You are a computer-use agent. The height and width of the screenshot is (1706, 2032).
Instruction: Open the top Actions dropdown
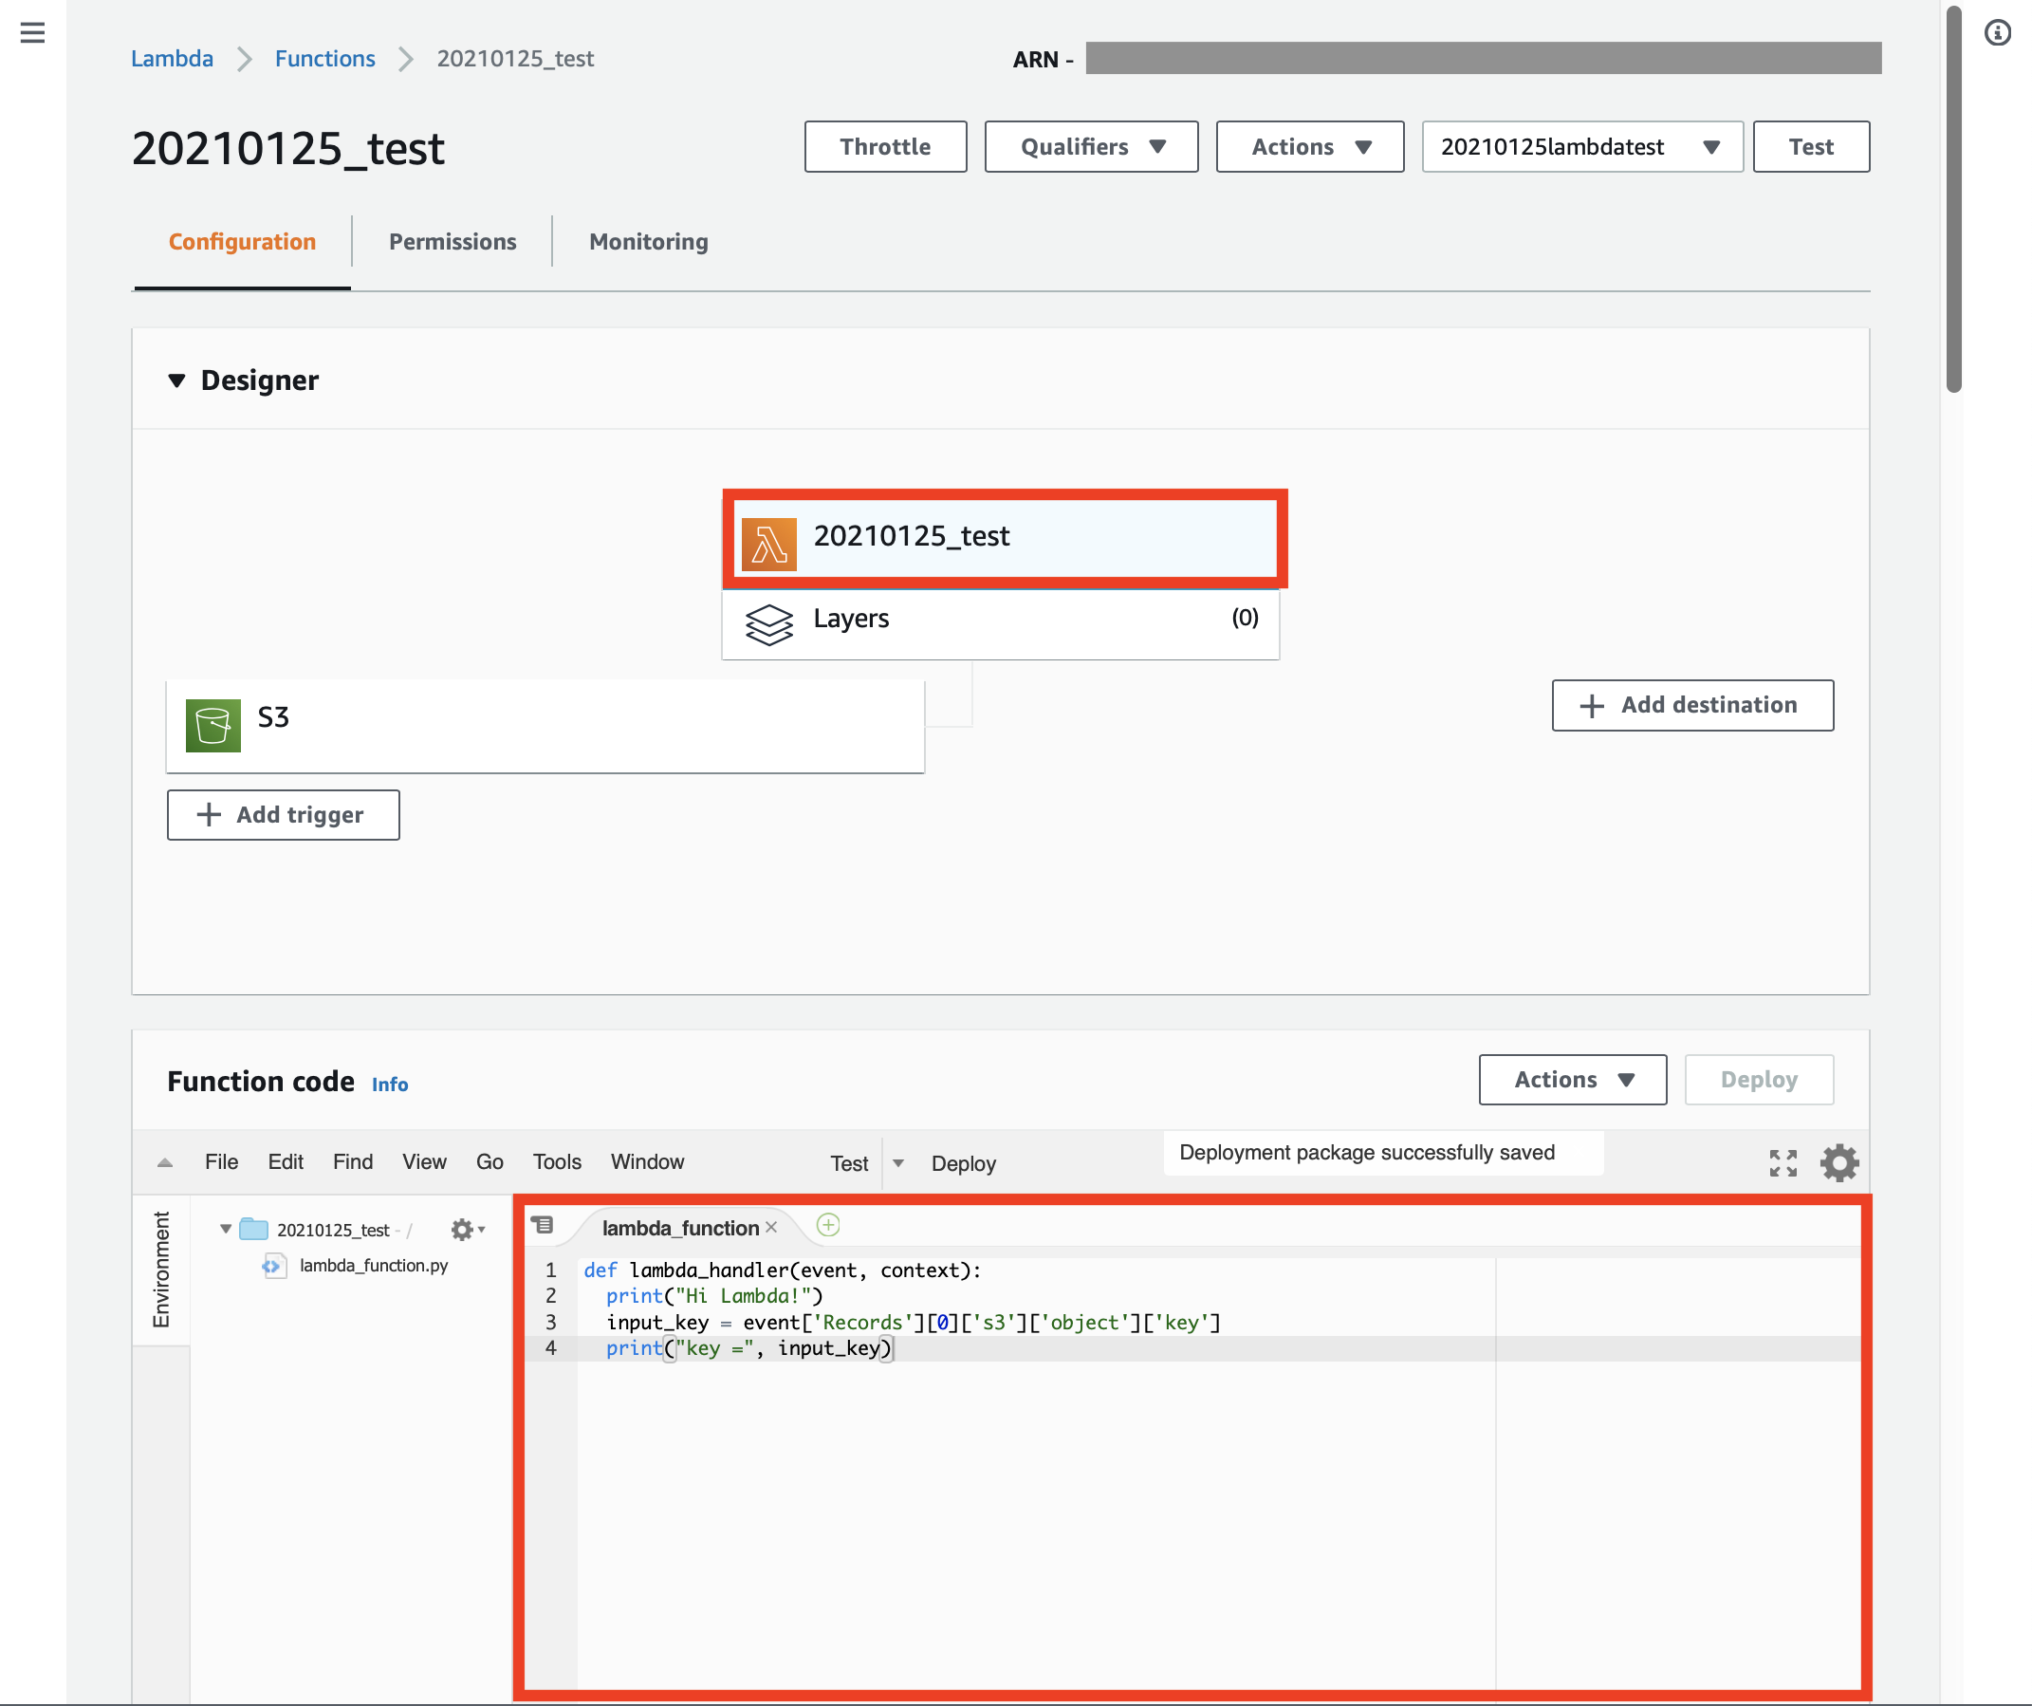[1309, 147]
